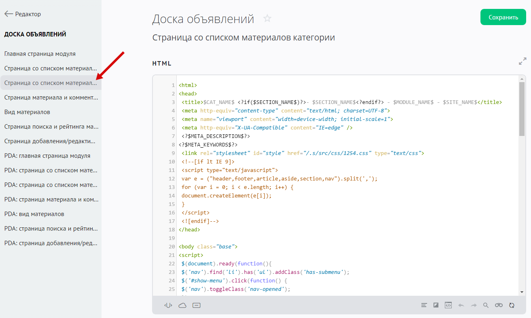Click the uCoz code snippets icon
This screenshot has width=531, height=318.
point(168,305)
